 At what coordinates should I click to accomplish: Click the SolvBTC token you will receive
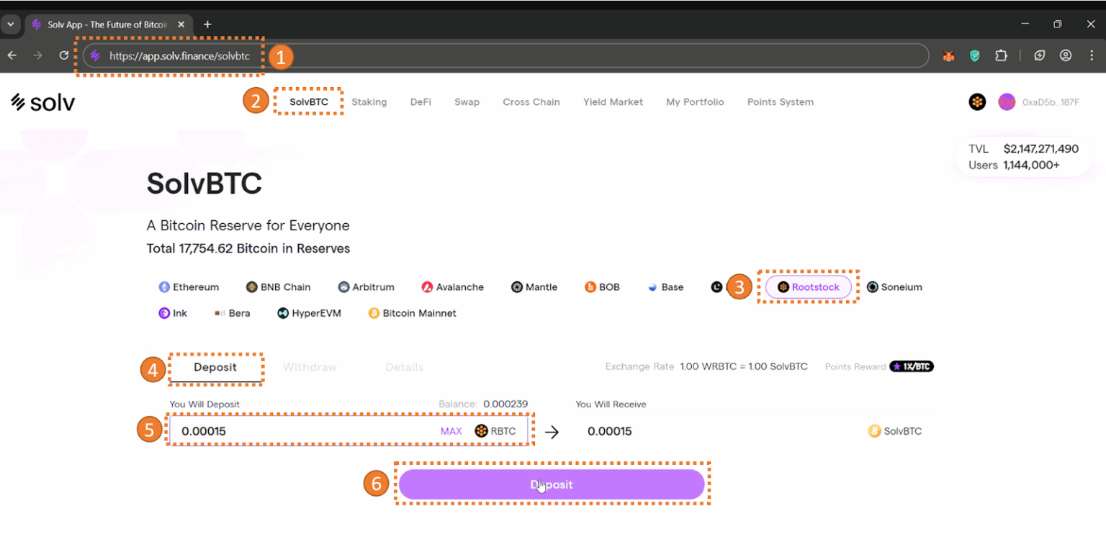[894, 431]
